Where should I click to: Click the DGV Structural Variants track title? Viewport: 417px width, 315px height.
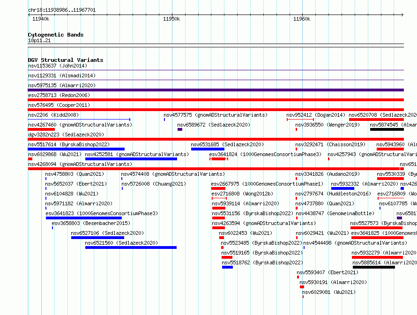tap(66, 60)
